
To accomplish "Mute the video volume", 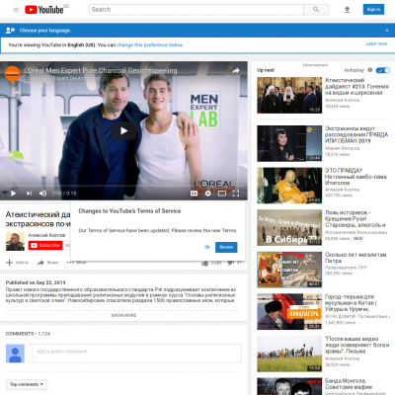I will [x=42, y=194].
